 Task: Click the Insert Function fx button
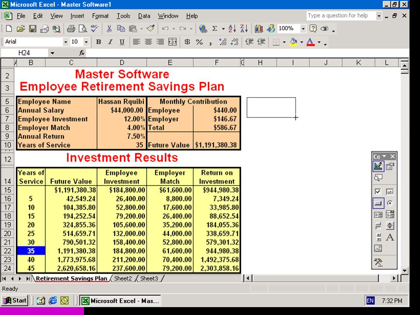(82, 53)
